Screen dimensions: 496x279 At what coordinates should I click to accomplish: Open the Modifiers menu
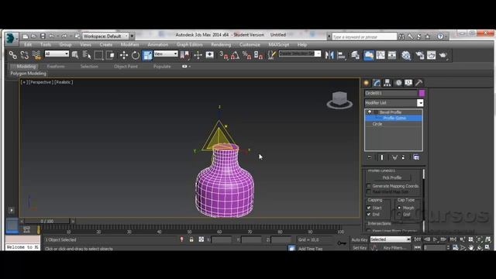pos(129,45)
